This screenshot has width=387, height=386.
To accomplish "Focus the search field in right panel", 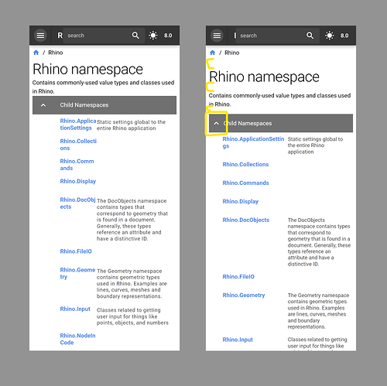I will (271, 36).
